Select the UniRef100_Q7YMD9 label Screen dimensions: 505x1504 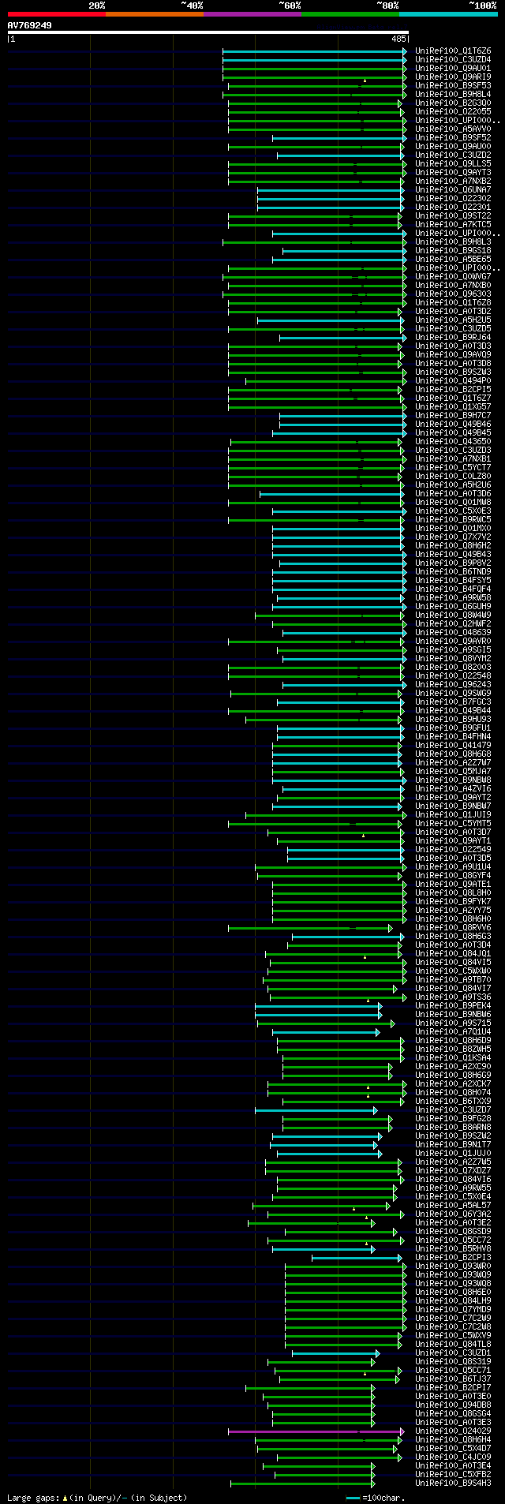click(453, 1310)
